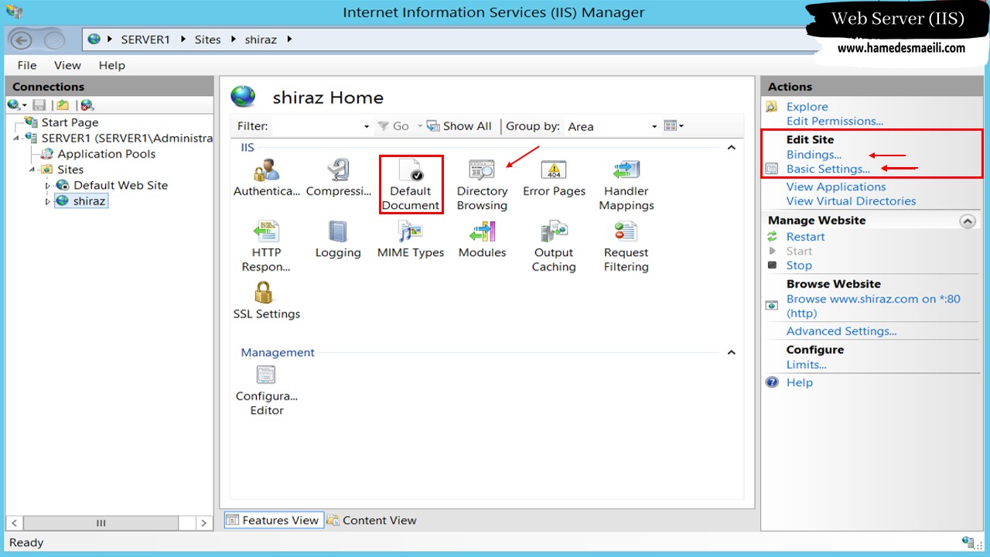This screenshot has width=990, height=557.
Task: Open the HTTP Response Headers feature
Action: 266,246
